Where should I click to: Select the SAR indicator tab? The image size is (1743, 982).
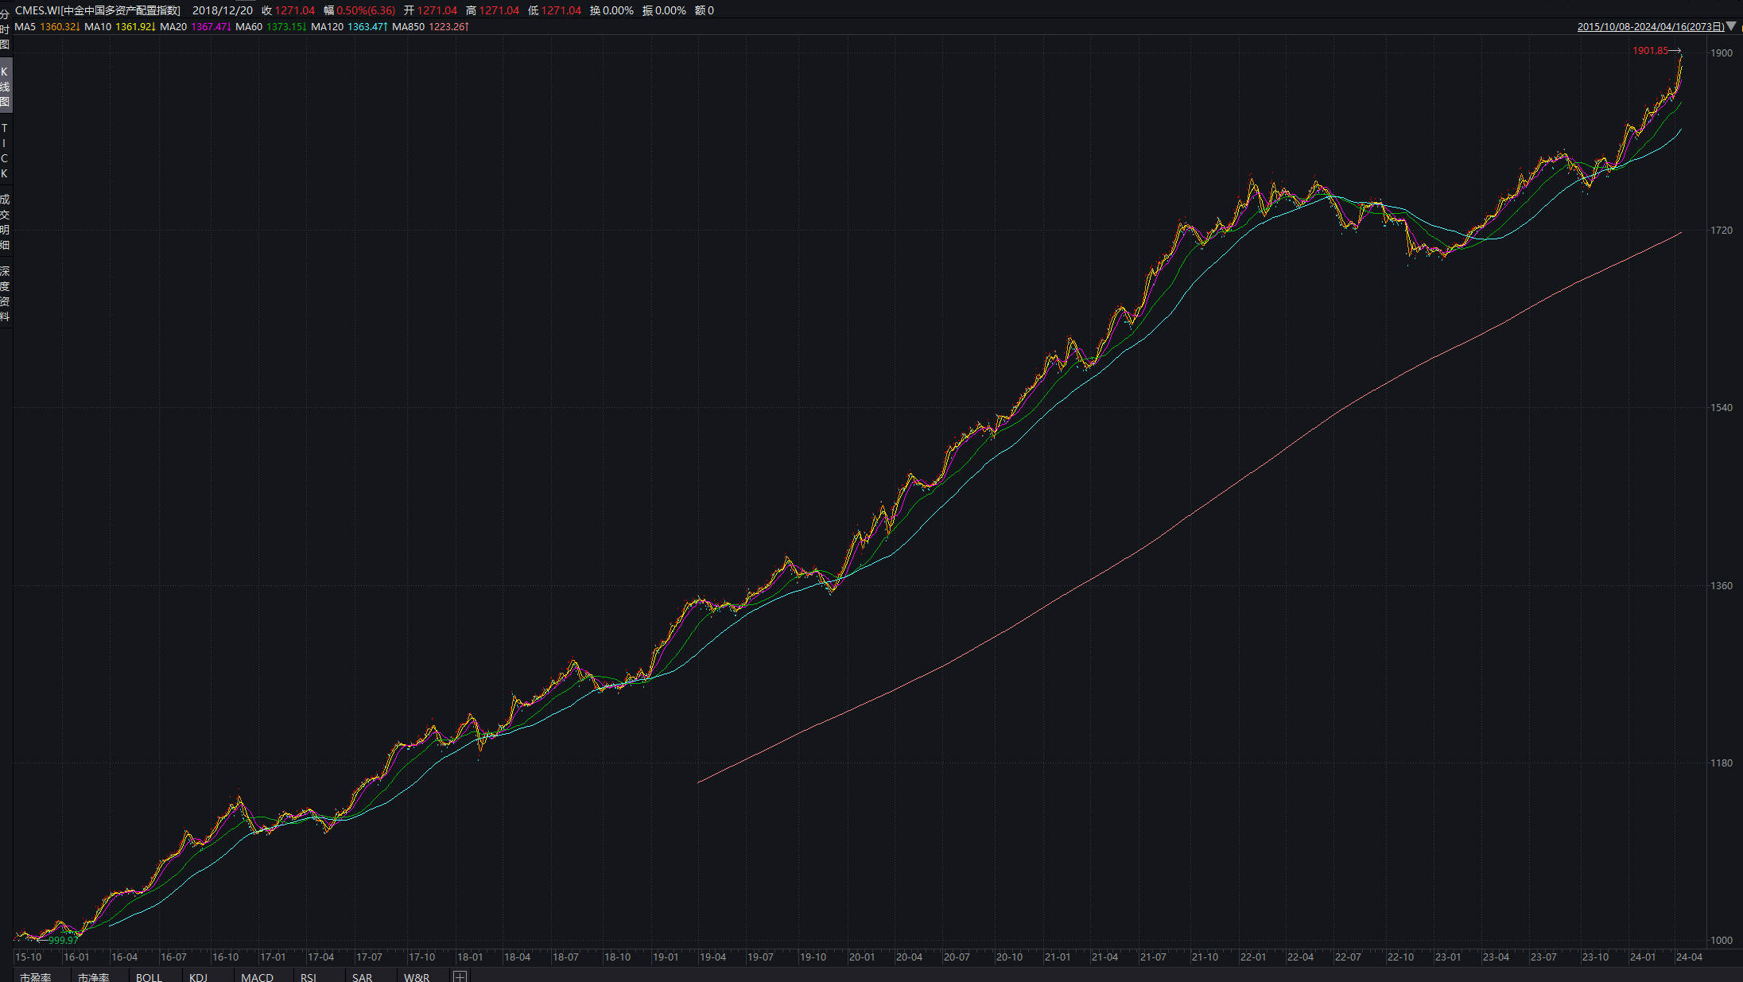(362, 977)
